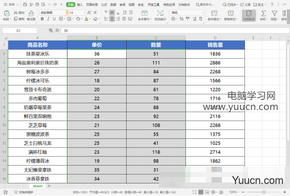Add a new sheet with plus button
The height and width of the screenshot is (196, 290).
pos(49,186)
